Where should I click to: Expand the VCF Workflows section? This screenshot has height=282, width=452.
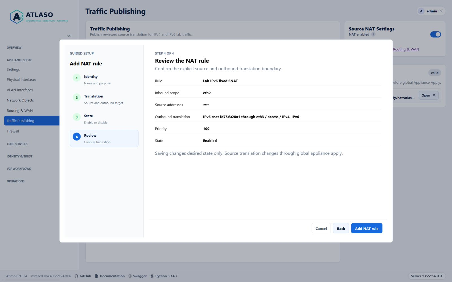pyautogui.click(x=19, y=169)
